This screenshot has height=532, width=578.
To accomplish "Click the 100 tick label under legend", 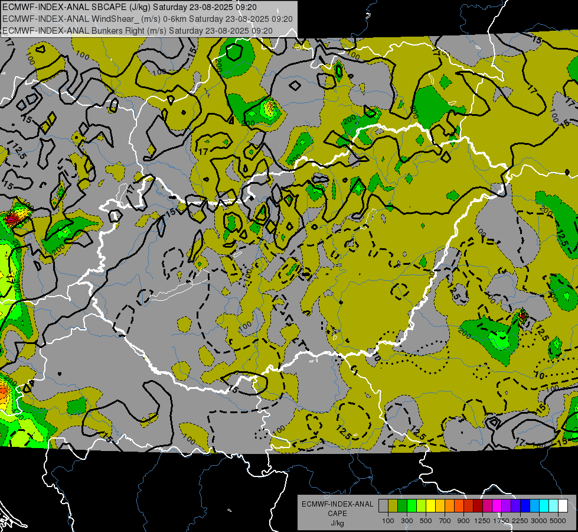I will click(388, 521).
